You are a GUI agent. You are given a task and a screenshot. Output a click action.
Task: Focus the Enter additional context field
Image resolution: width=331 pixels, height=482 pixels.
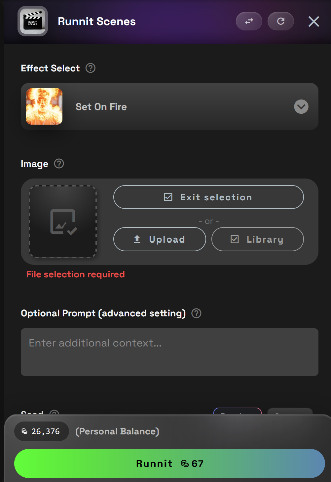coord(169,352)
